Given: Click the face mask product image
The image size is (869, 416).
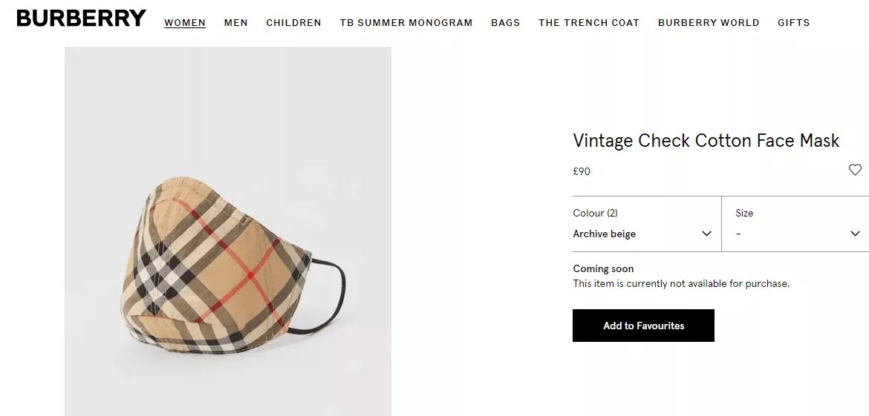Looking at the screenshot, I should click(x=228, y=267).
